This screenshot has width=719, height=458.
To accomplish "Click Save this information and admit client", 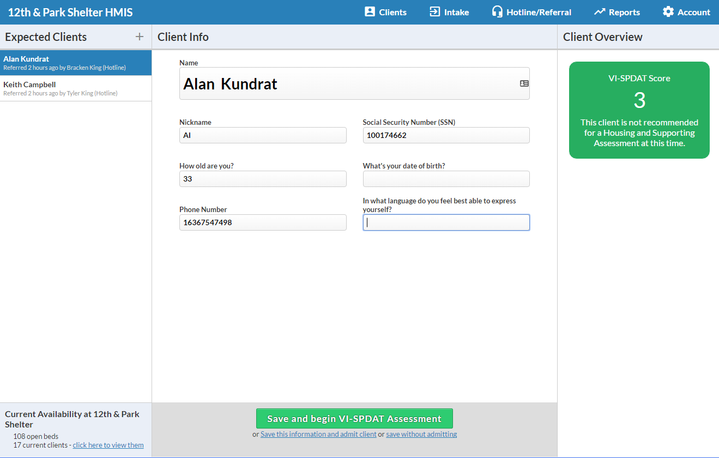I will pos(318,435).
